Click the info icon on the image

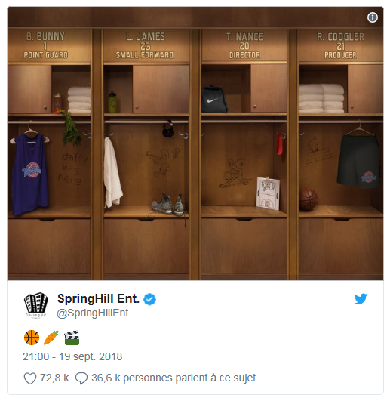(373, 17)
